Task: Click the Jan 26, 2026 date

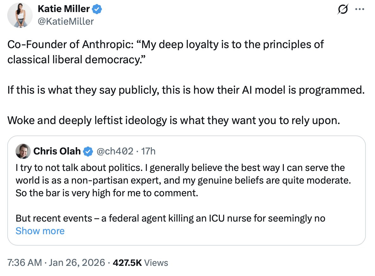Action: [x=78, y=262]
